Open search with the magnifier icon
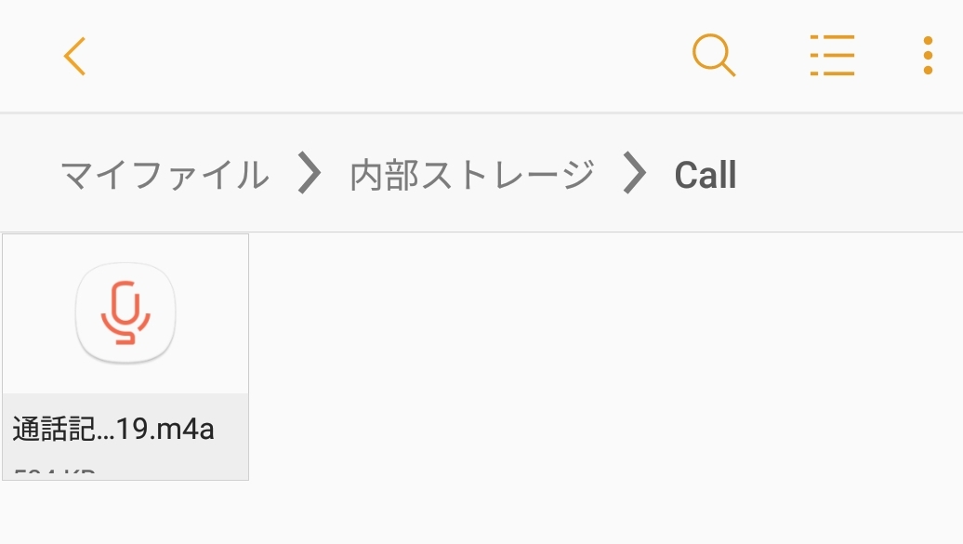Screen dimensions: 963x544 (x=714, y=55)
